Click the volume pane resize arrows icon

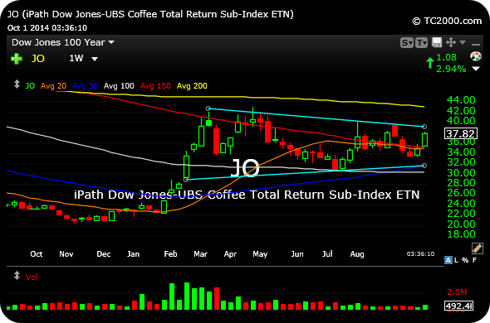coord(17,276)
